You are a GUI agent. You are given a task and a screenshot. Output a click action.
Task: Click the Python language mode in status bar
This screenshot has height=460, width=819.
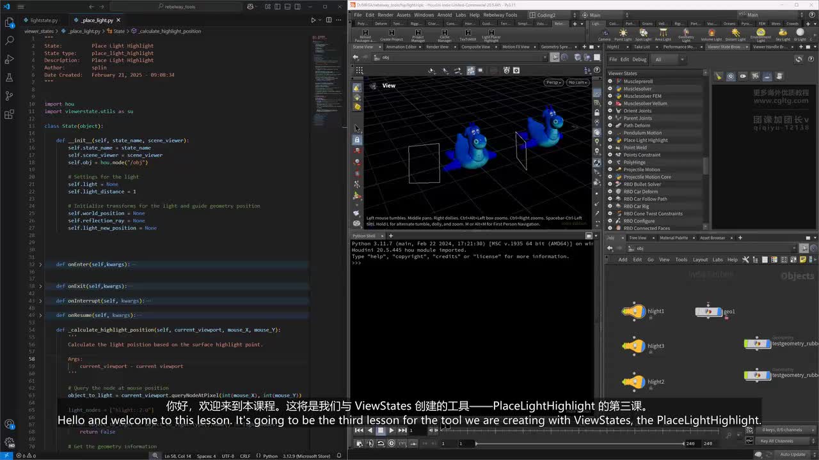[x=270, y=456]
